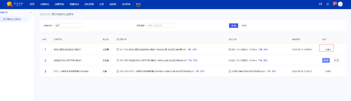Screen dimensions: 351x101
Task: Focus the 任务名称 input field
Action: [x=161, y=25]
